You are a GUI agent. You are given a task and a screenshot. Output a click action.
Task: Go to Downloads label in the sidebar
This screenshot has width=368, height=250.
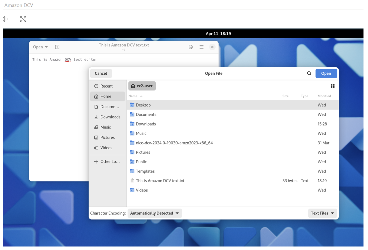click(x=110, y=117)
